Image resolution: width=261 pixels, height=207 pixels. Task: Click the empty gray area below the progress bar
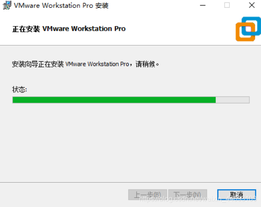pyautogui.click(x=130, y=142)
